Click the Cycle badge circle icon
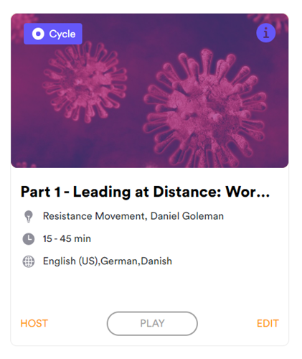 (38, 34)
